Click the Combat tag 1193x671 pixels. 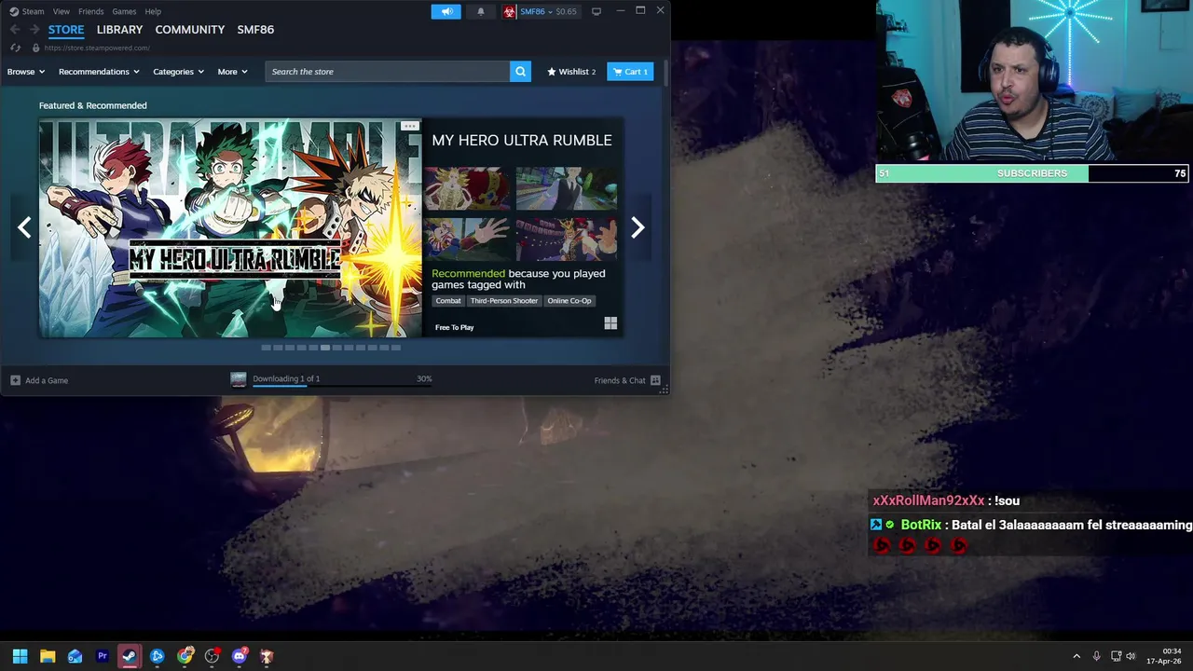(448, 301)
